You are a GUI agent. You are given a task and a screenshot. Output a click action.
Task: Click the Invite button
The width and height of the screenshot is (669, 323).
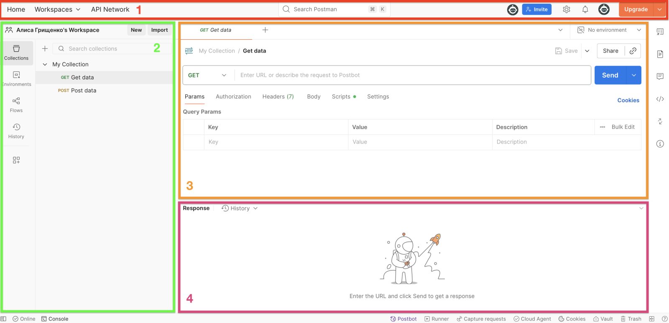pyautogui.click(x=537, y=9)
